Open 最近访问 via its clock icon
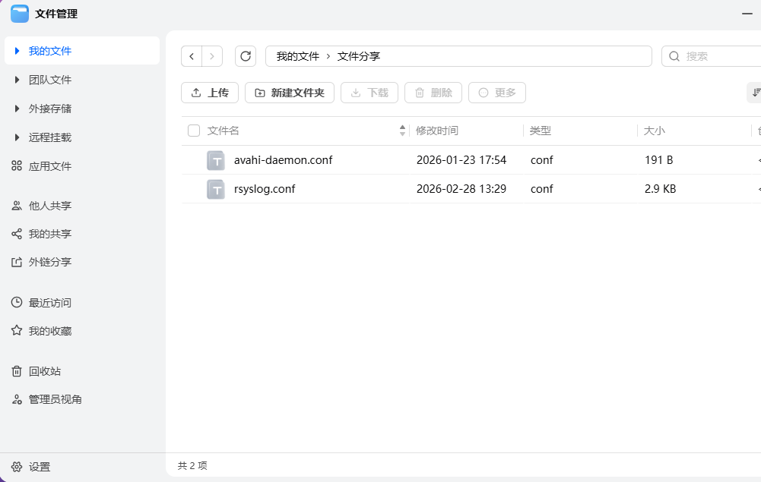Image resolution: width=761 pixels, height=482 pixels. (x=16, y=302)
